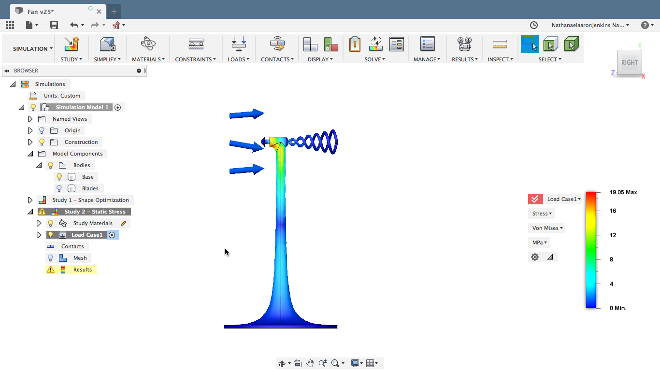Open the Load Case1 legend dropdown
Image resolution: width=660 pixels, height=371 pixels.
(x=563, y=199)
